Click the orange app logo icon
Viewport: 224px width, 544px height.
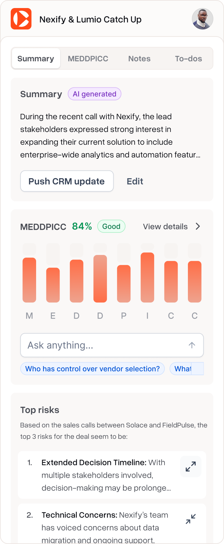(21, 19)
